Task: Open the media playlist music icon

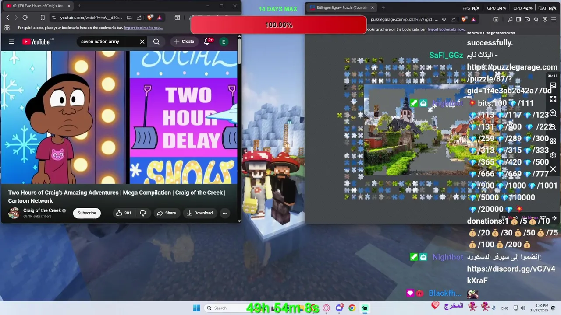Action: (510, 19)
